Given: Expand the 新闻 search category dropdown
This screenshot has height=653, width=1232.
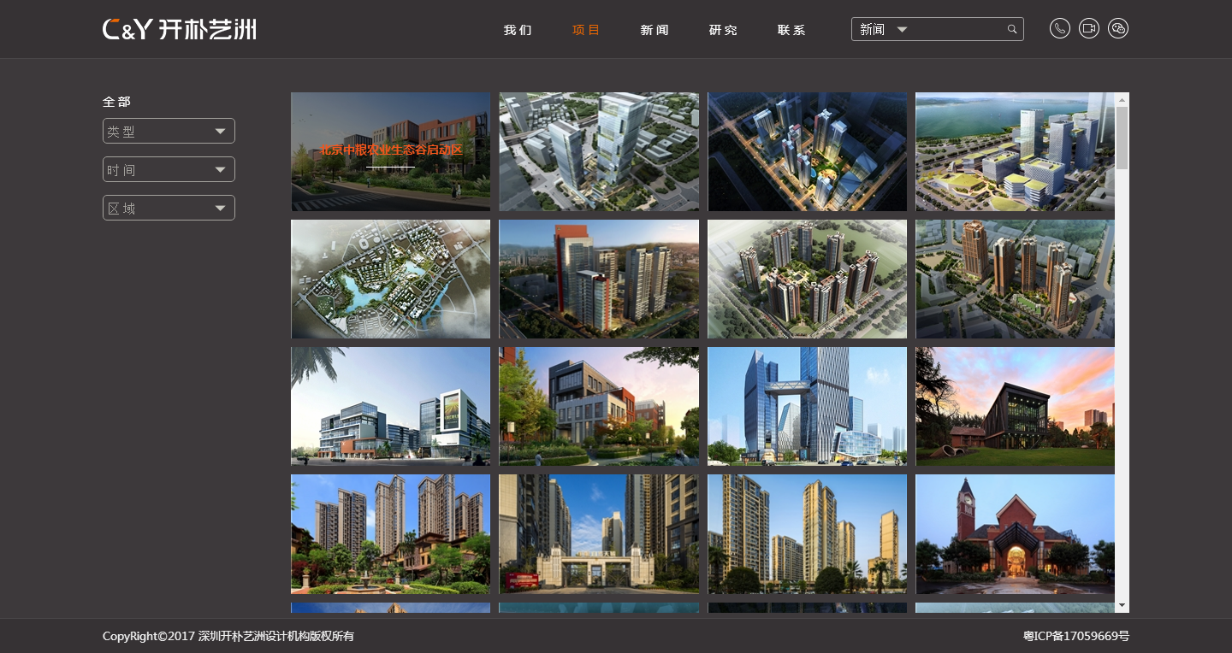Looking at the screenshot, I should tap(883, 29).
